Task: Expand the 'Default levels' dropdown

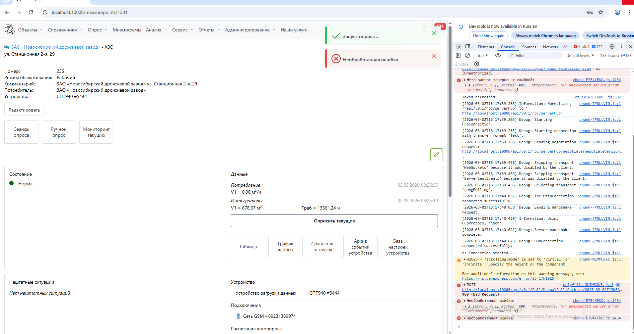Action: pos(580,56)
